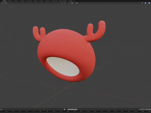The width and height of the screenshot is (151, 113).
Task: Toggle proportional editing
Action: pyautogui.click(x=77, y=3)
